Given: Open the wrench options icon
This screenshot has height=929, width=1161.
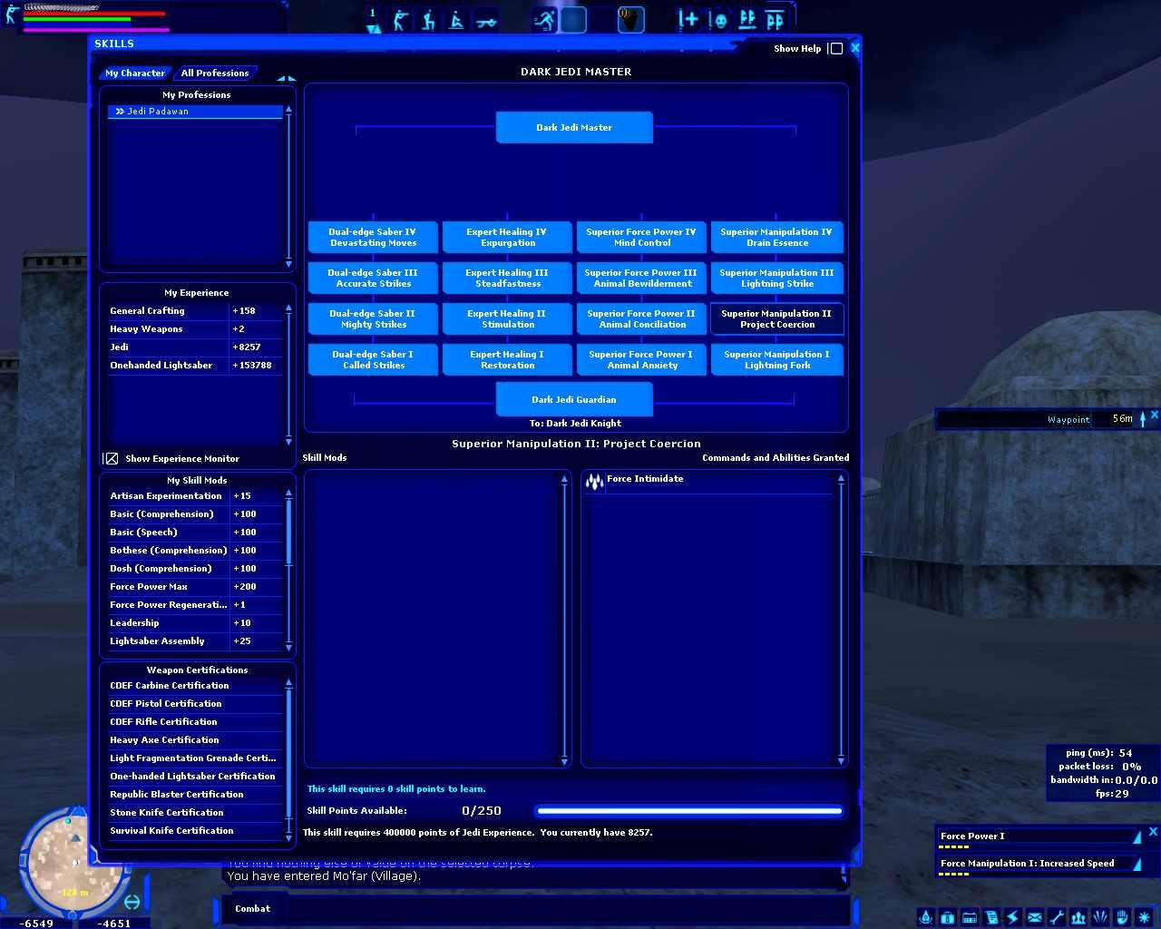Looking at the screenshot, I should pyautogui.click(x=1057, y=917).
